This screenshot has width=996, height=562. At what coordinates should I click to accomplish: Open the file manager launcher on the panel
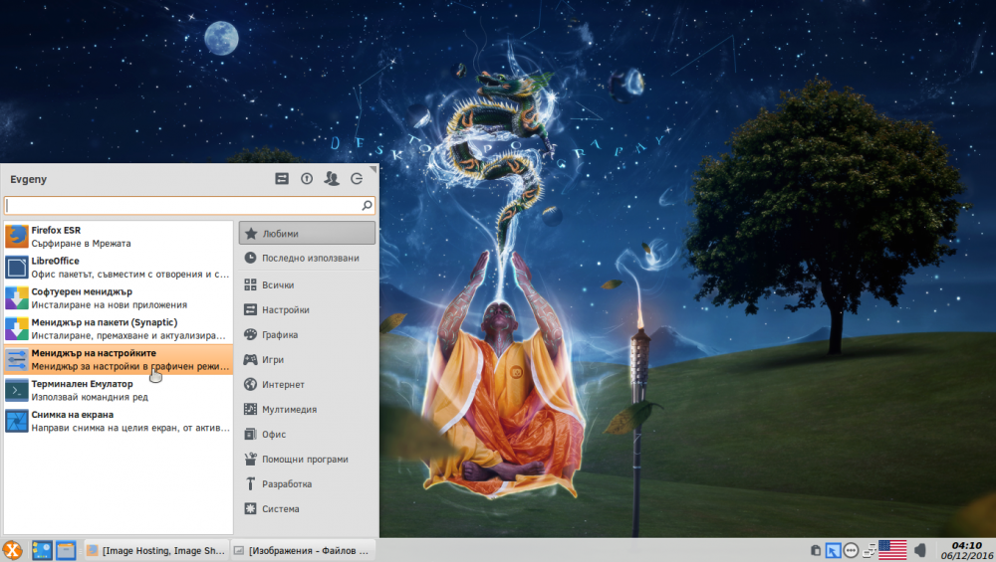click(x=66, y=550)
